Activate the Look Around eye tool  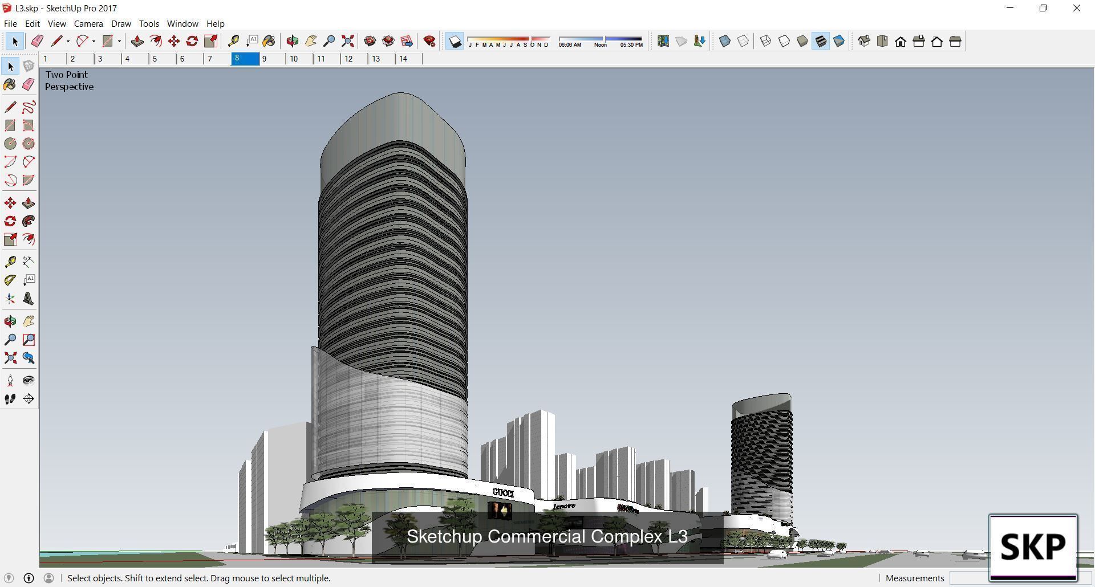click(29, 380)
